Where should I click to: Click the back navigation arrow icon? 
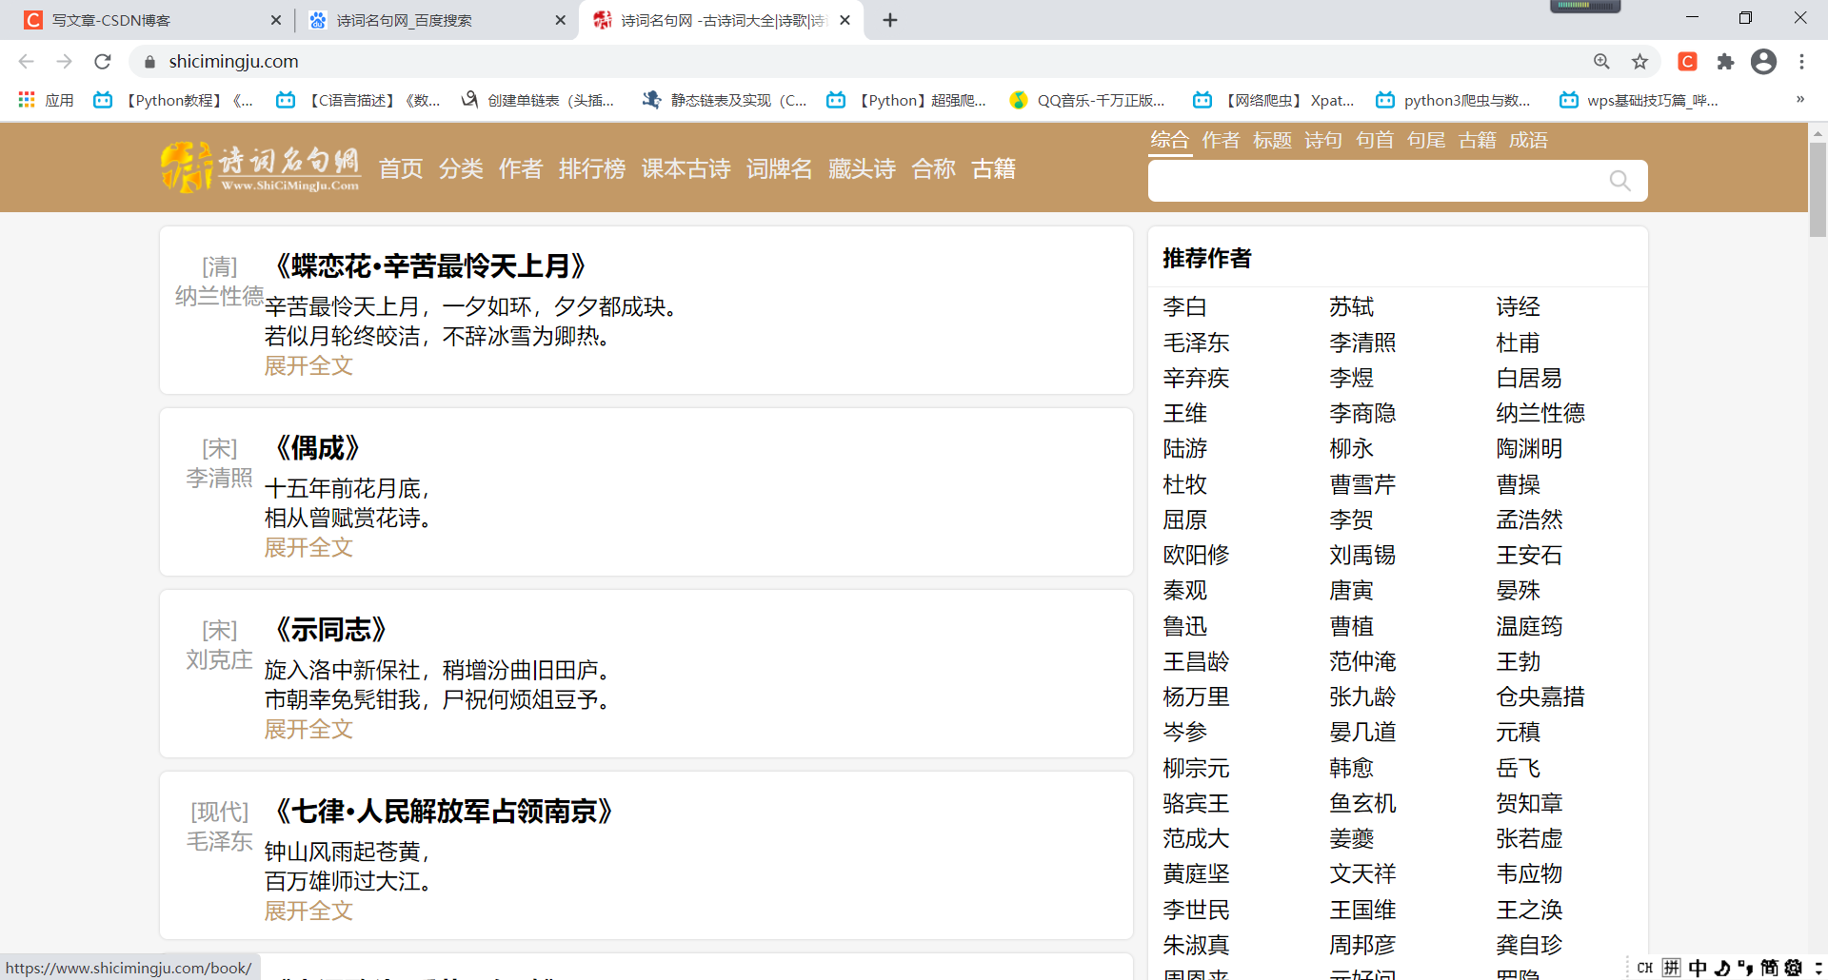25,61
